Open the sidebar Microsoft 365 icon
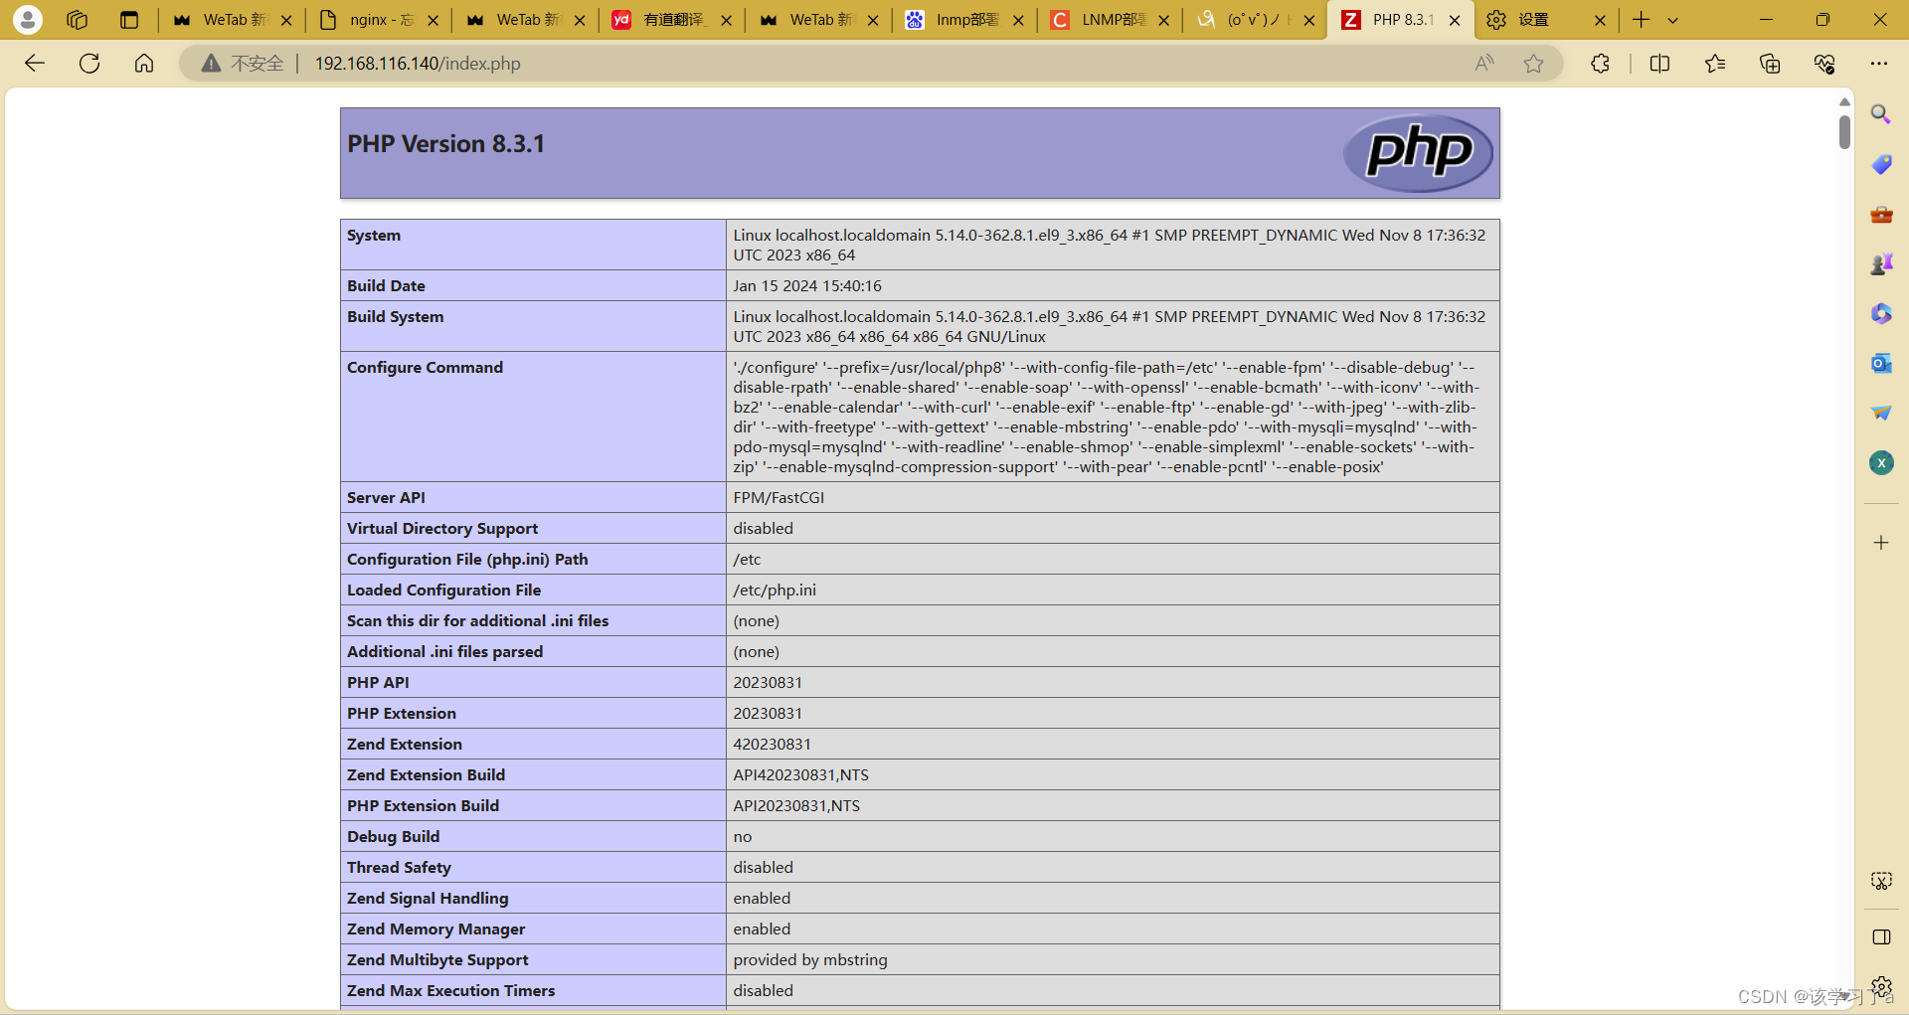The height and width of the screenshot is (1015, 1909). click(1881, 313)
